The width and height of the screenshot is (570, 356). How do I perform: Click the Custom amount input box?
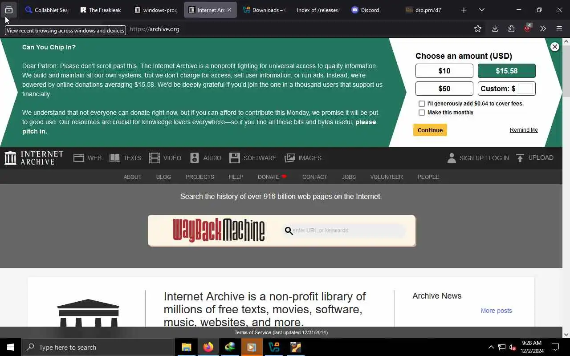pos(525,89)
